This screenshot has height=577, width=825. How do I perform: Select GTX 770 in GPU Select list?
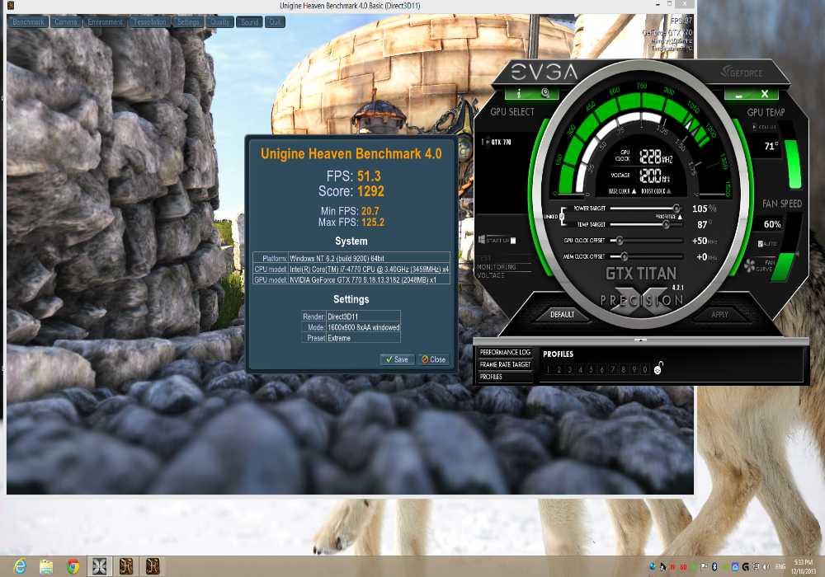pos(502,142)
